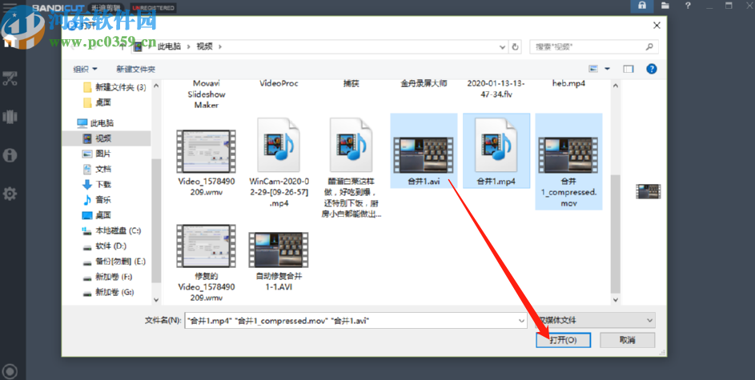Select 软件 (D:) drive

[105, 246]
